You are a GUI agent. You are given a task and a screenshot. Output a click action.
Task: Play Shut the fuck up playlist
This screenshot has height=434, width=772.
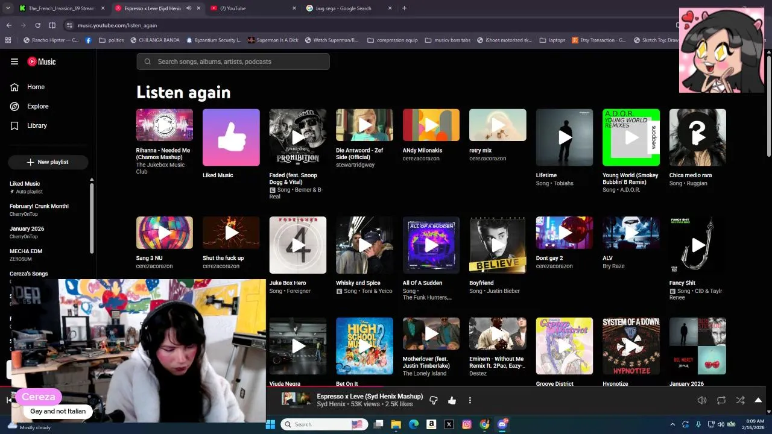231,233
